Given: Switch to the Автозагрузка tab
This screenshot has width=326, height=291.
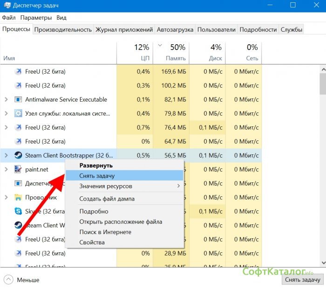Looking at the screenshot, I should (x=175, y=29).
